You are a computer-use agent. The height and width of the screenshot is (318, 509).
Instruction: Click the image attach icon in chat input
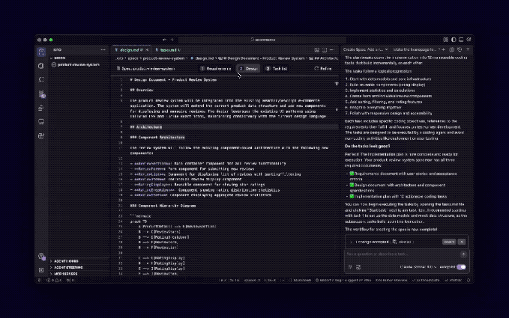[x=358, y=267]
